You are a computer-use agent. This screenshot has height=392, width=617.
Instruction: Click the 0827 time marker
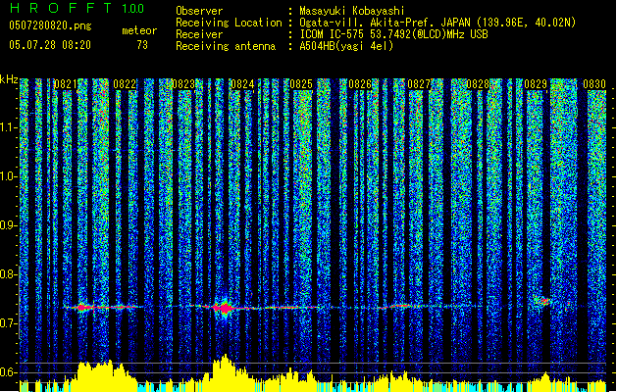(x=419, y=84)
